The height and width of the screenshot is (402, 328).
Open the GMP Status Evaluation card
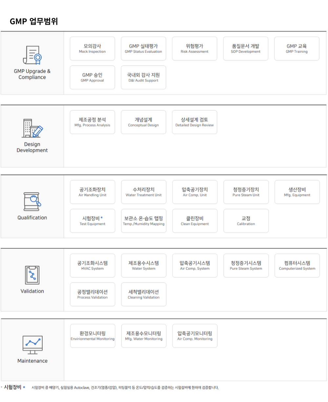click(143, 49)
